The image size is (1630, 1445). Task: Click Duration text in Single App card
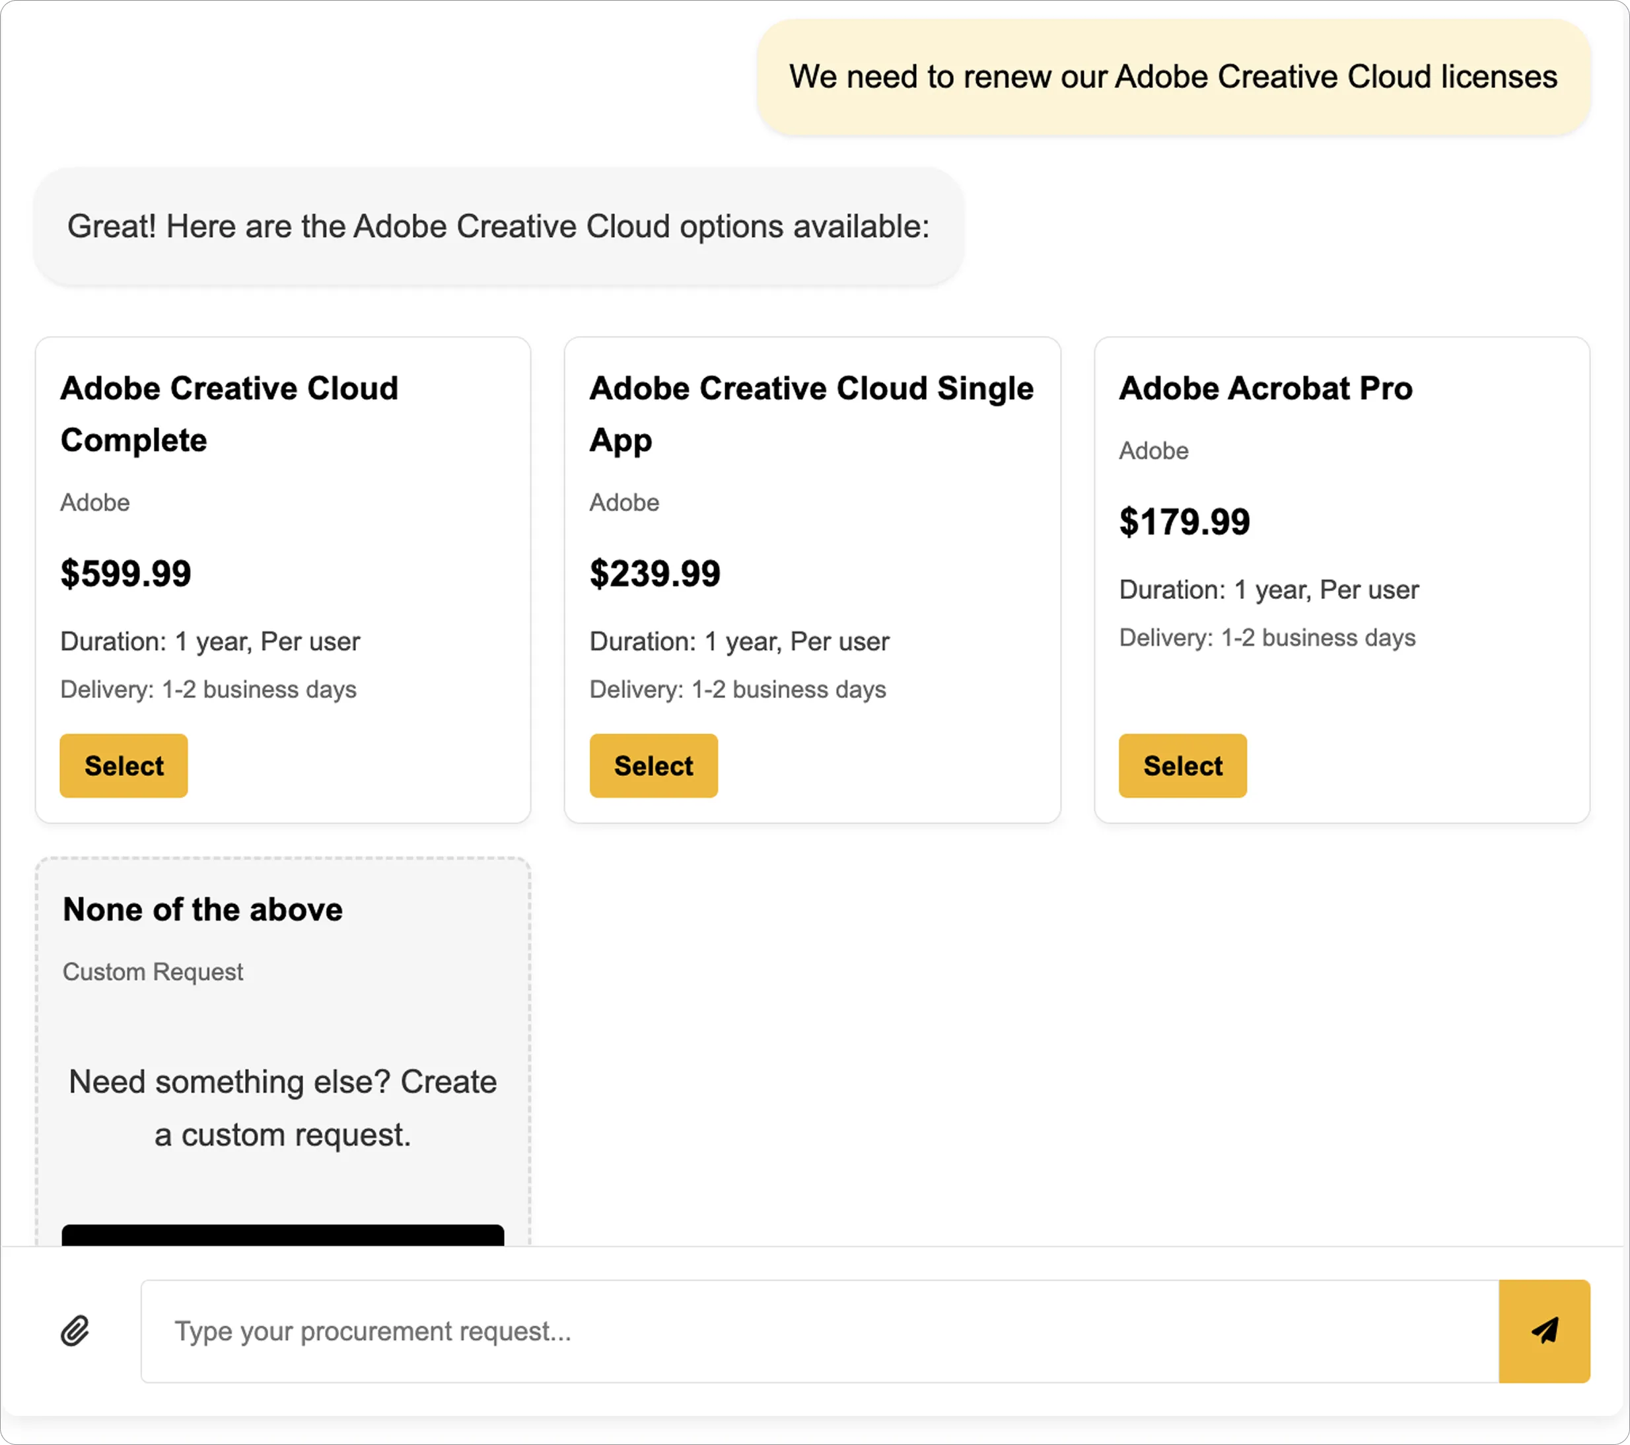click(739, 641)
